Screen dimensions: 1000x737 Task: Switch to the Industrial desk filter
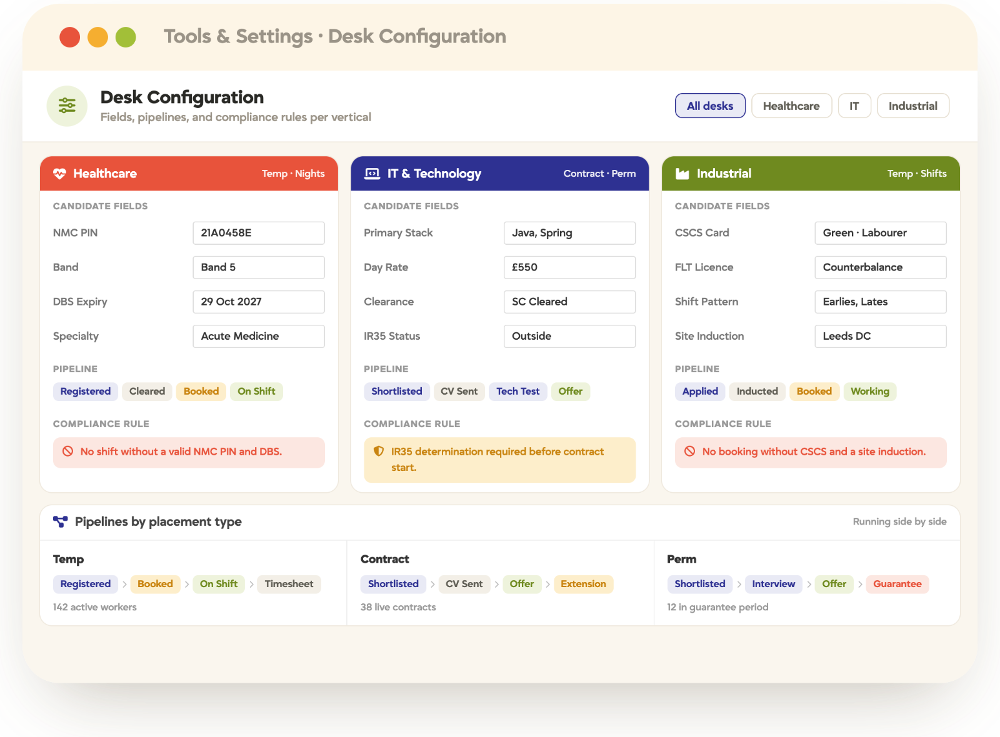point(913,106)
